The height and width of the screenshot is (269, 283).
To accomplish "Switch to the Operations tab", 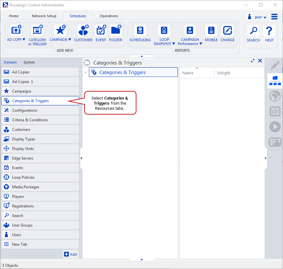I will pos(109,16).
